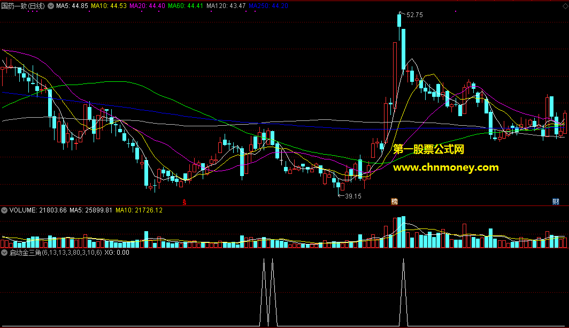Select the MA250: 44.20 label

[268, 6]
